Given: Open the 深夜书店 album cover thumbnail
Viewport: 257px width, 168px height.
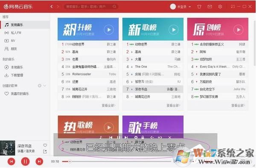Looking at the screenshot, I should click(8, 148).
